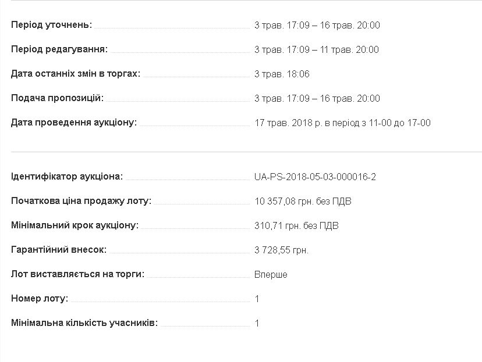The width and height of the screenshot is (482, 362).
Task: Click the 'Гарантійний внесок' label
Action: [59, 250]
